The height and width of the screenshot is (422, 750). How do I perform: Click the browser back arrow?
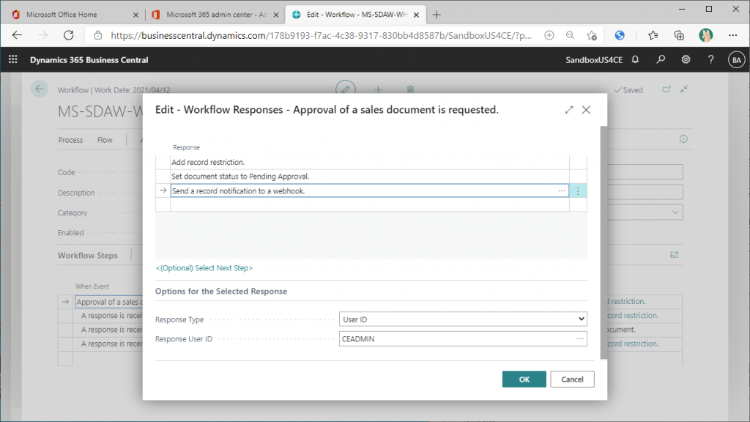tap(18, 35)
